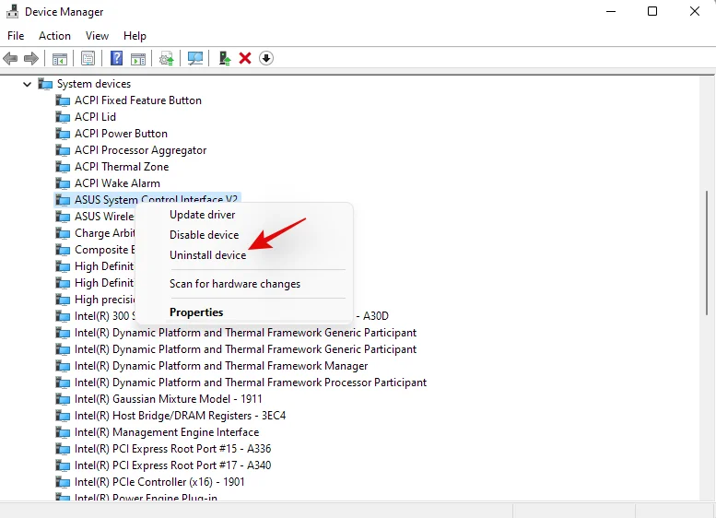716x518 pixels.
Task: Click the icon beside ACPI Lid
Action: 63,117
